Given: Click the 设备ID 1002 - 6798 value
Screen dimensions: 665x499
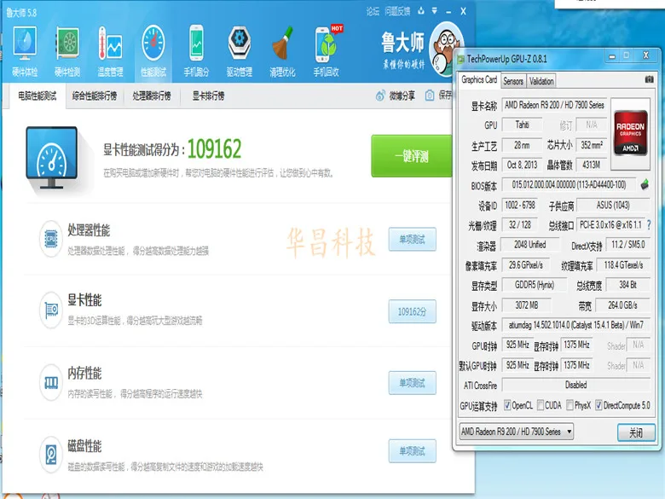Looking at the screenshot, I should pyautogui.click(x=520, y=206).
